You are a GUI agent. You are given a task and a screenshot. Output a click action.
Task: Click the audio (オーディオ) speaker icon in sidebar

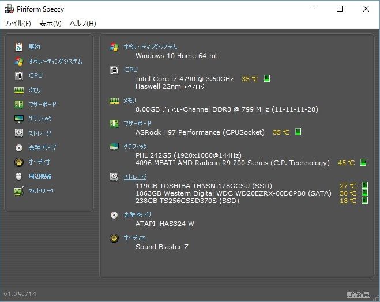point(19,162)
